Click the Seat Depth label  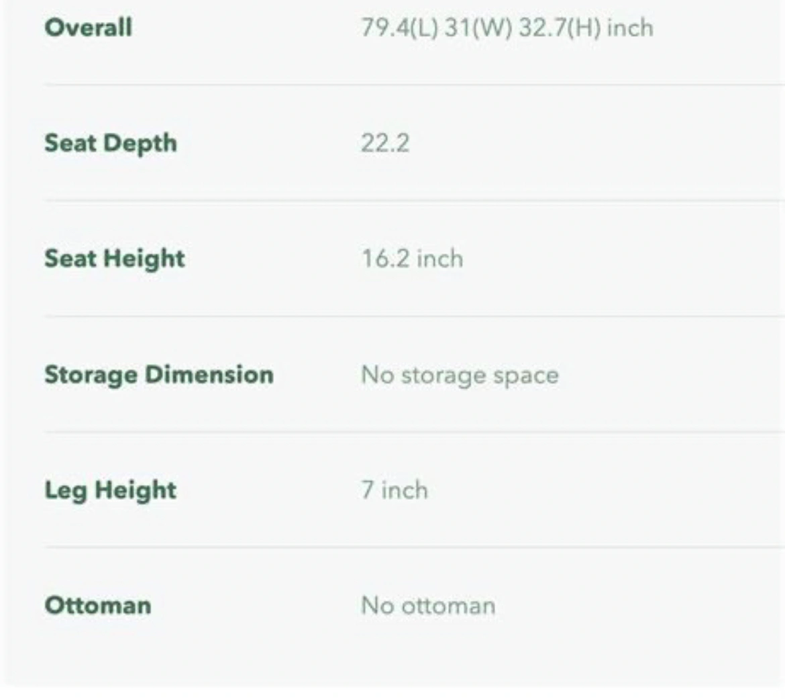[111, 143]
